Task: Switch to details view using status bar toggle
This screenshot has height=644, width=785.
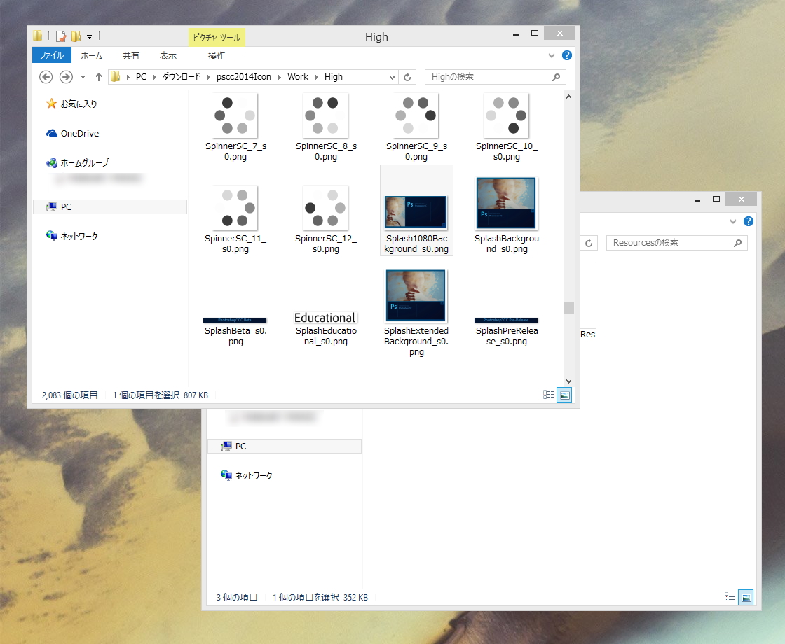Action: click(549, 395)
